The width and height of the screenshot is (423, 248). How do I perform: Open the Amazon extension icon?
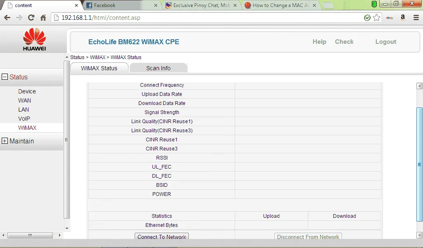tap(403, 18)
